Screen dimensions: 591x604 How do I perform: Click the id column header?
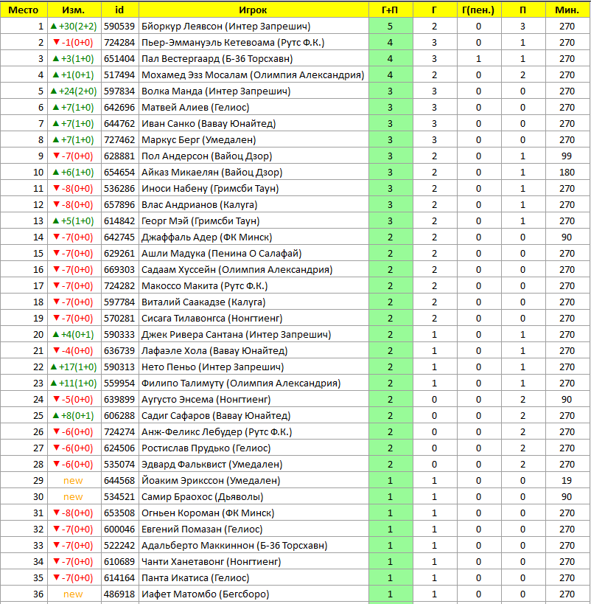119,10
